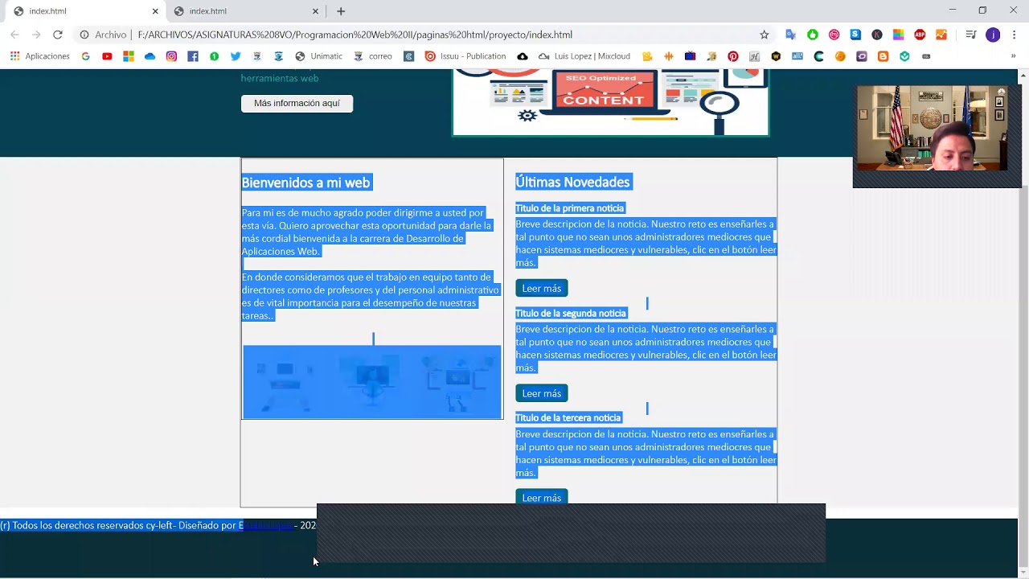Click Leer más under segunda noticia
This screenshot has width=1029, height=579.
tap(542, 393)
